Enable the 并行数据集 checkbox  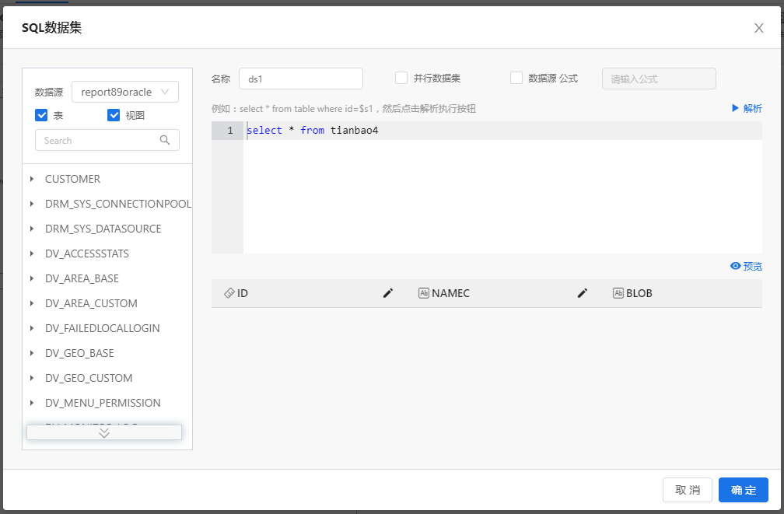click(x=401, y=78)
